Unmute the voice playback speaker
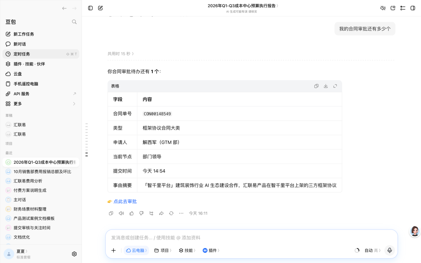This screenshot has width=421, height=263. pos(383,8)
